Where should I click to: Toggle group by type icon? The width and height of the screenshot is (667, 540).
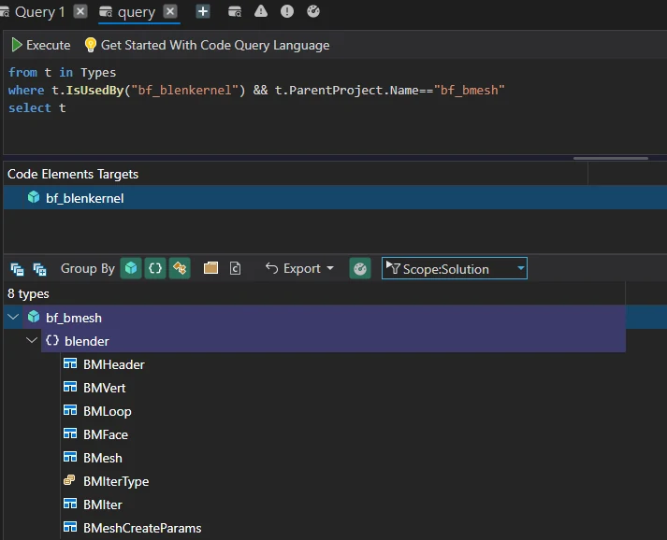coord(180,268)
